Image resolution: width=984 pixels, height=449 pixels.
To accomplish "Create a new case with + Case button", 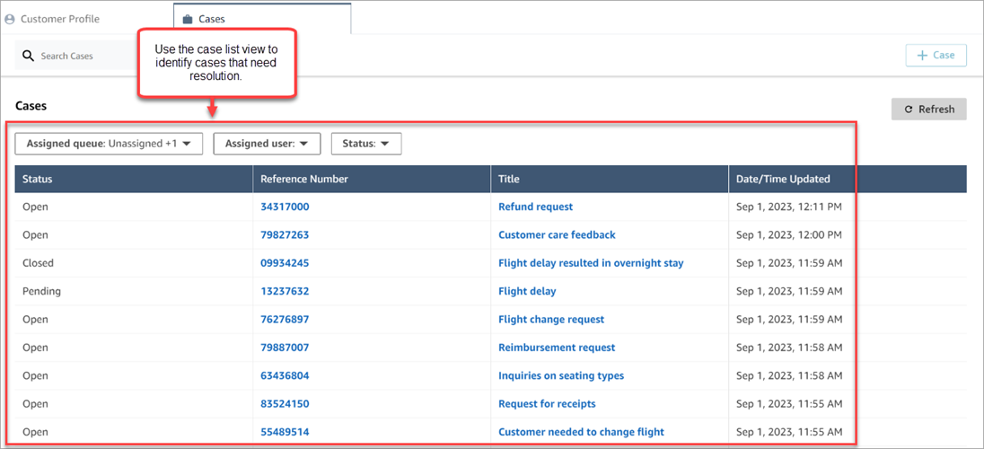I will coord(936,56).
